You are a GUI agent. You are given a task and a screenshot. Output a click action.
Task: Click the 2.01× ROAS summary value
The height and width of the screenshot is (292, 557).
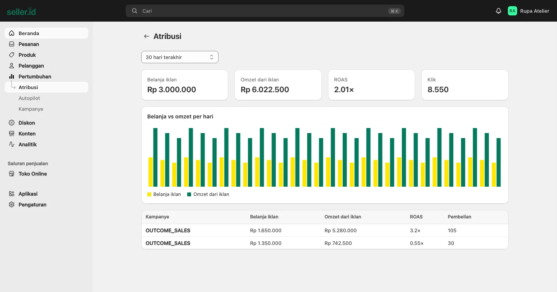[344, 89]
